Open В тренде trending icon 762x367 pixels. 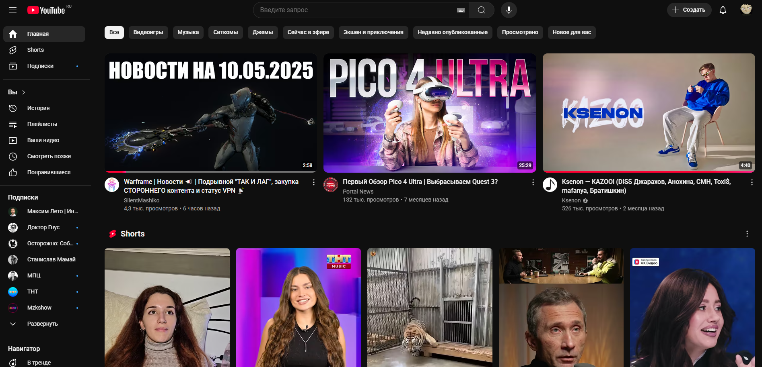coord(13,363)
